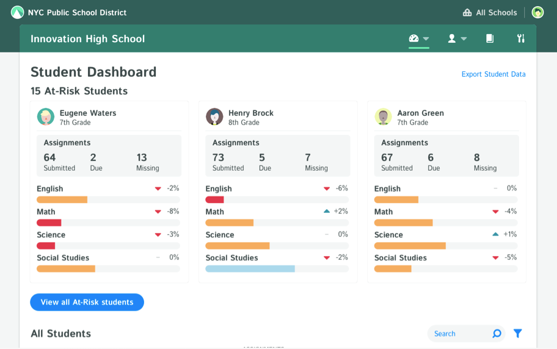Open Henry Brock's avatar
This screenshot has width=557, height=349.
tap(214, 117)
